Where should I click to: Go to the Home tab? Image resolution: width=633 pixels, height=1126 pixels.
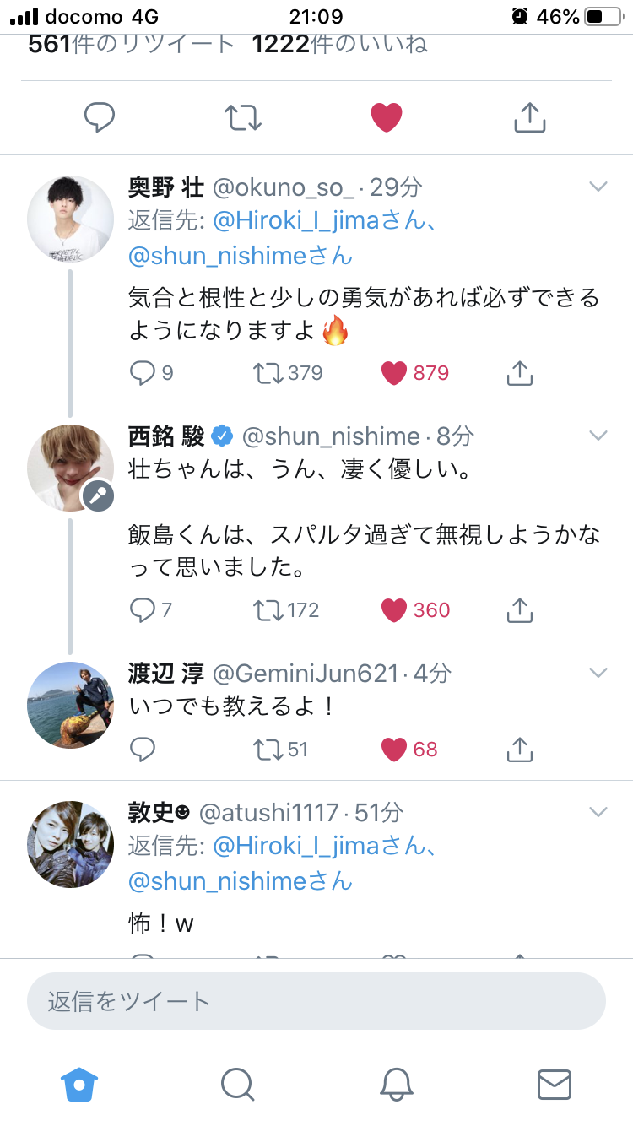tap(79, 1084)
